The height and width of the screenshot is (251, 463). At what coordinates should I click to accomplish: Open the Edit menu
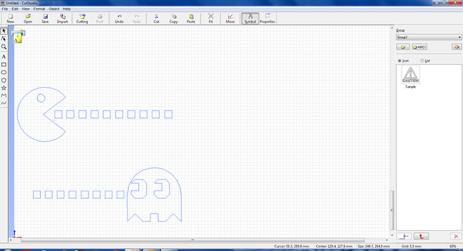pos(15,9)
